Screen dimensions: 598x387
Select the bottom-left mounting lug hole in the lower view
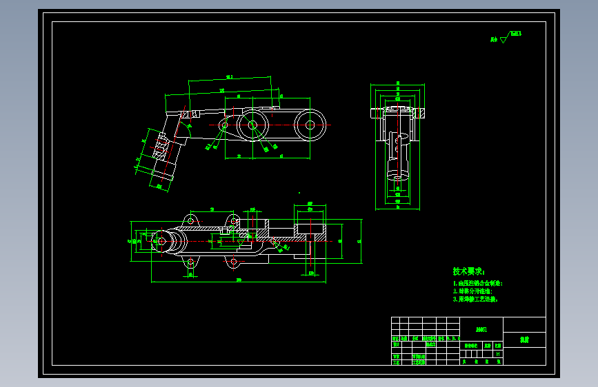point(190,262)
